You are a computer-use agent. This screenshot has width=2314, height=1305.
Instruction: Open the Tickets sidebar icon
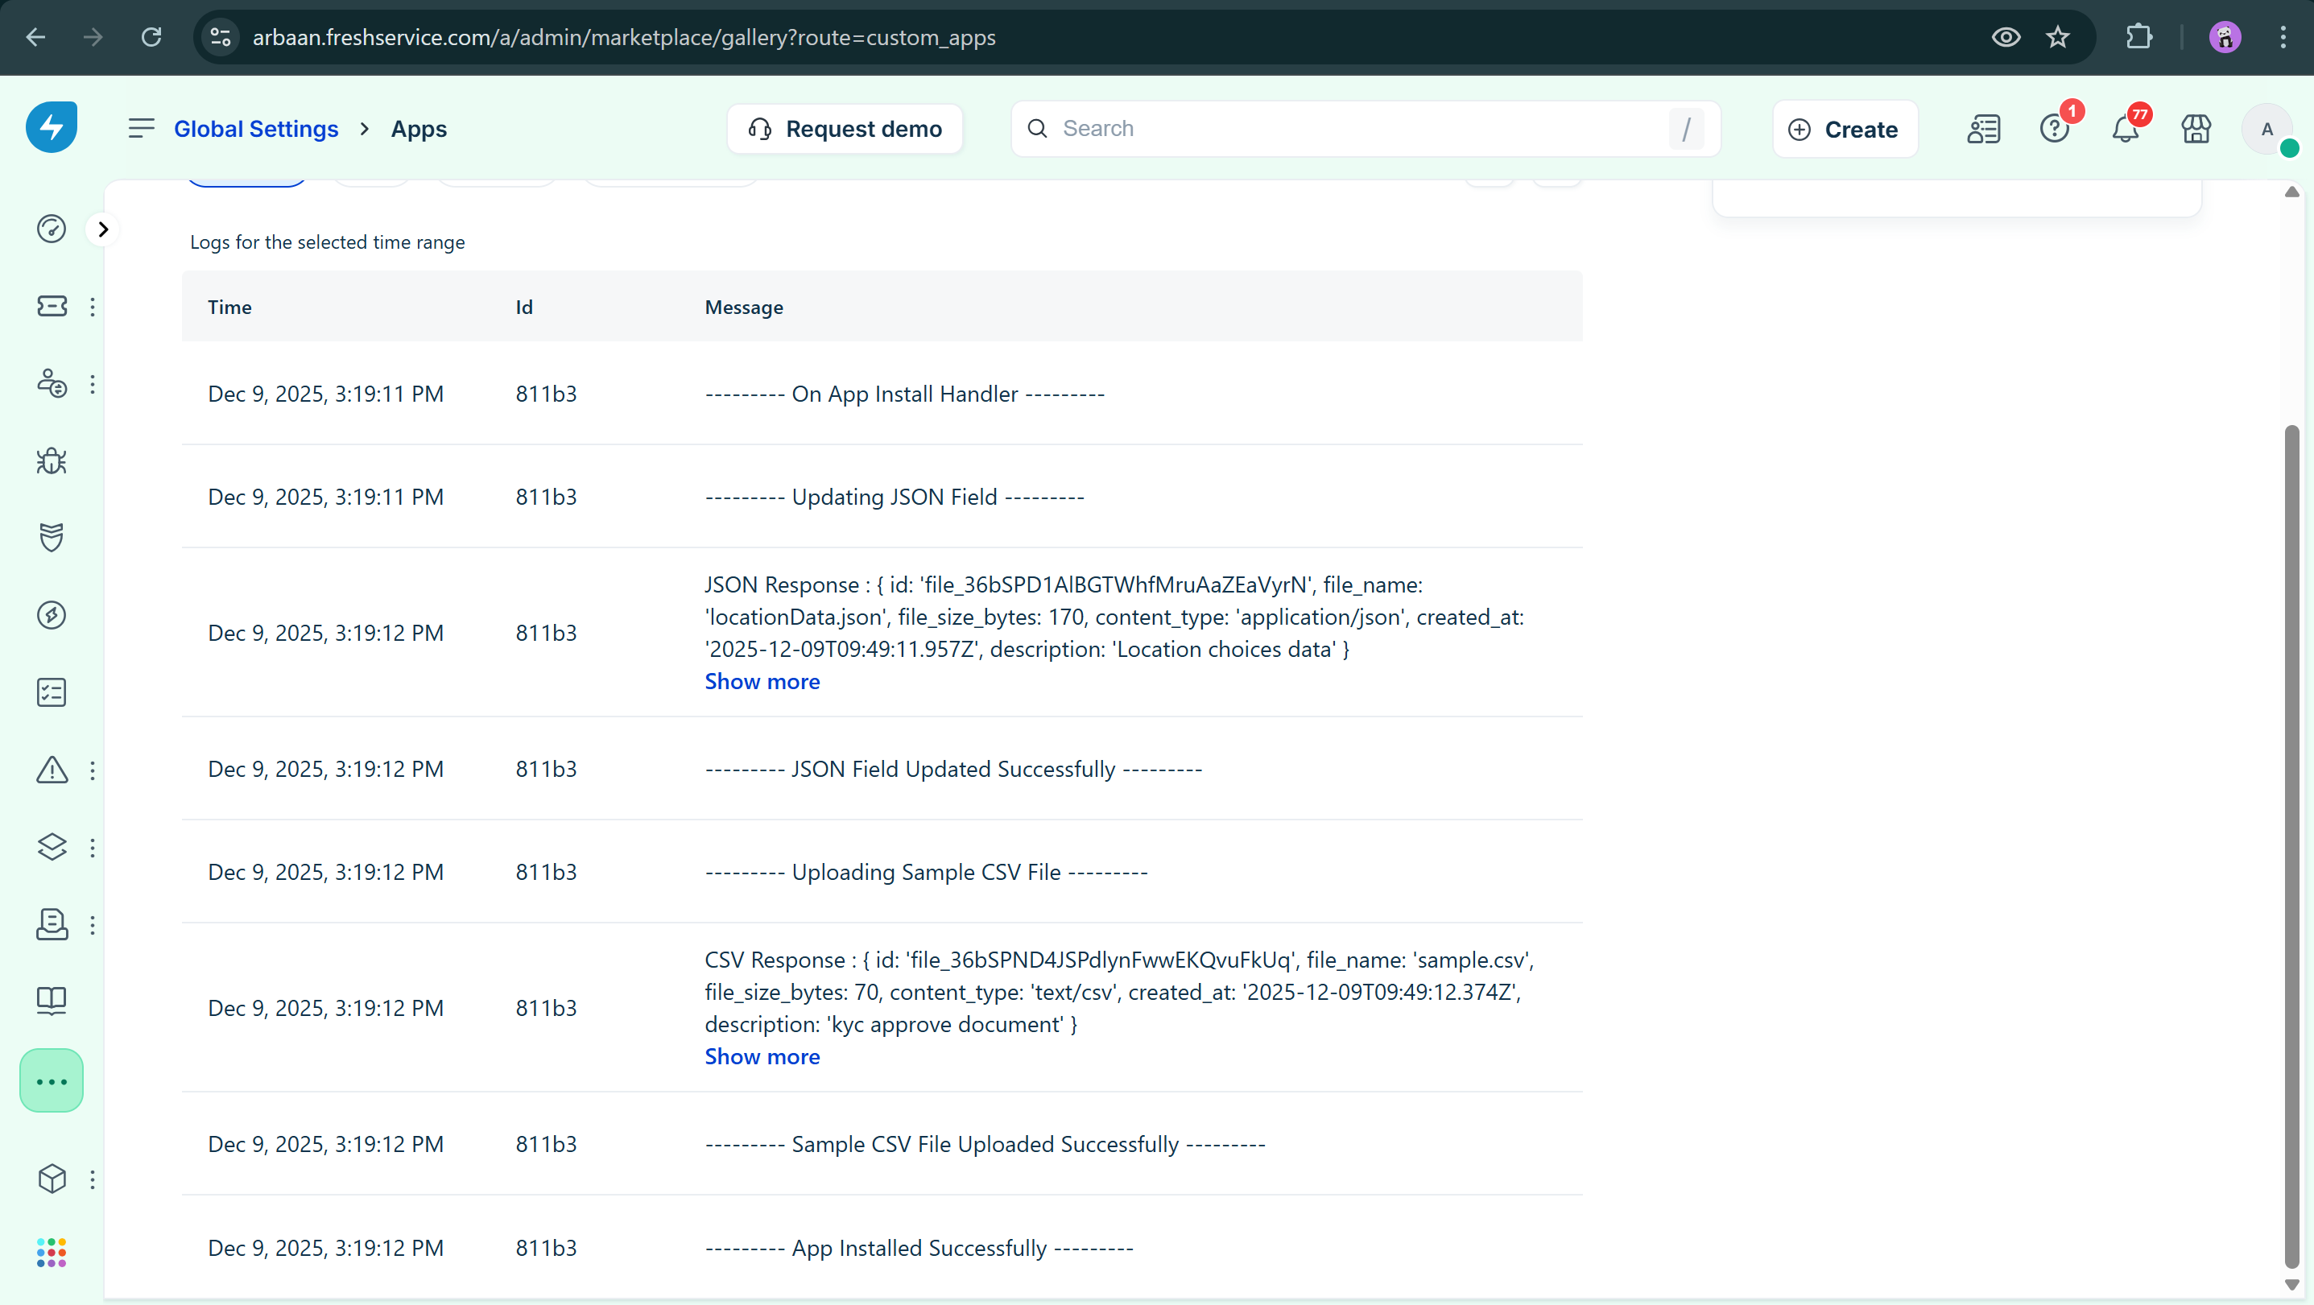click(52, 306)
